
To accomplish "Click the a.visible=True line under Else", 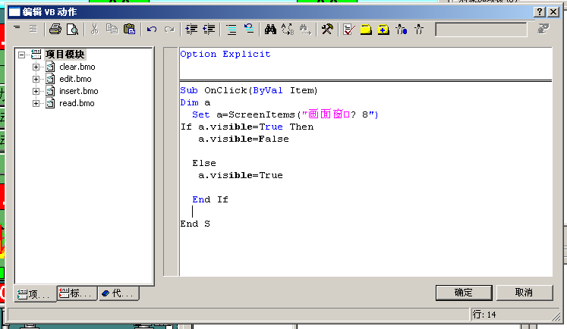I will [x=241, y=175].
